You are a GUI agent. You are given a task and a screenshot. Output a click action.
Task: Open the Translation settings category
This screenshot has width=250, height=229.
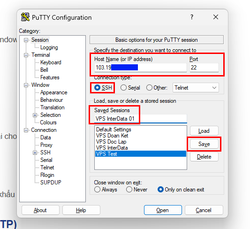pos(52,107)
